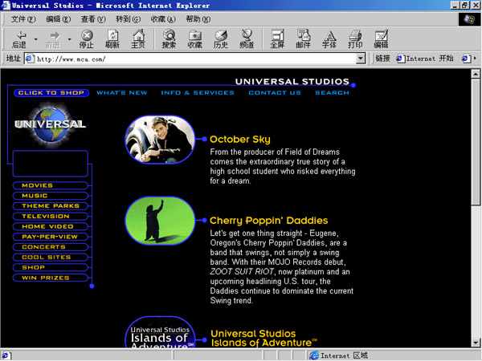Click the Universal globe logo

(50, 124)
